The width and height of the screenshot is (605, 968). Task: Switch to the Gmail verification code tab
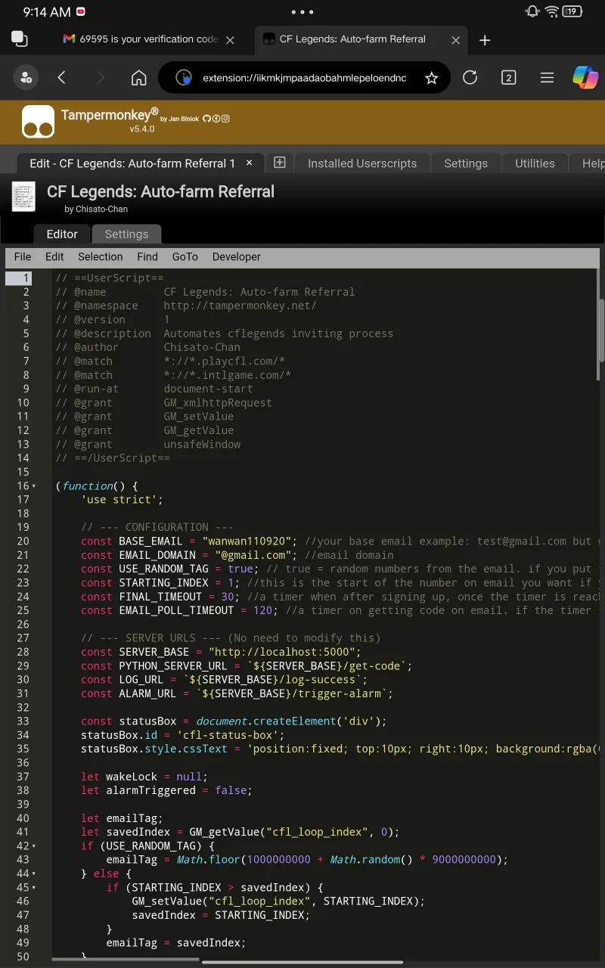141,39
